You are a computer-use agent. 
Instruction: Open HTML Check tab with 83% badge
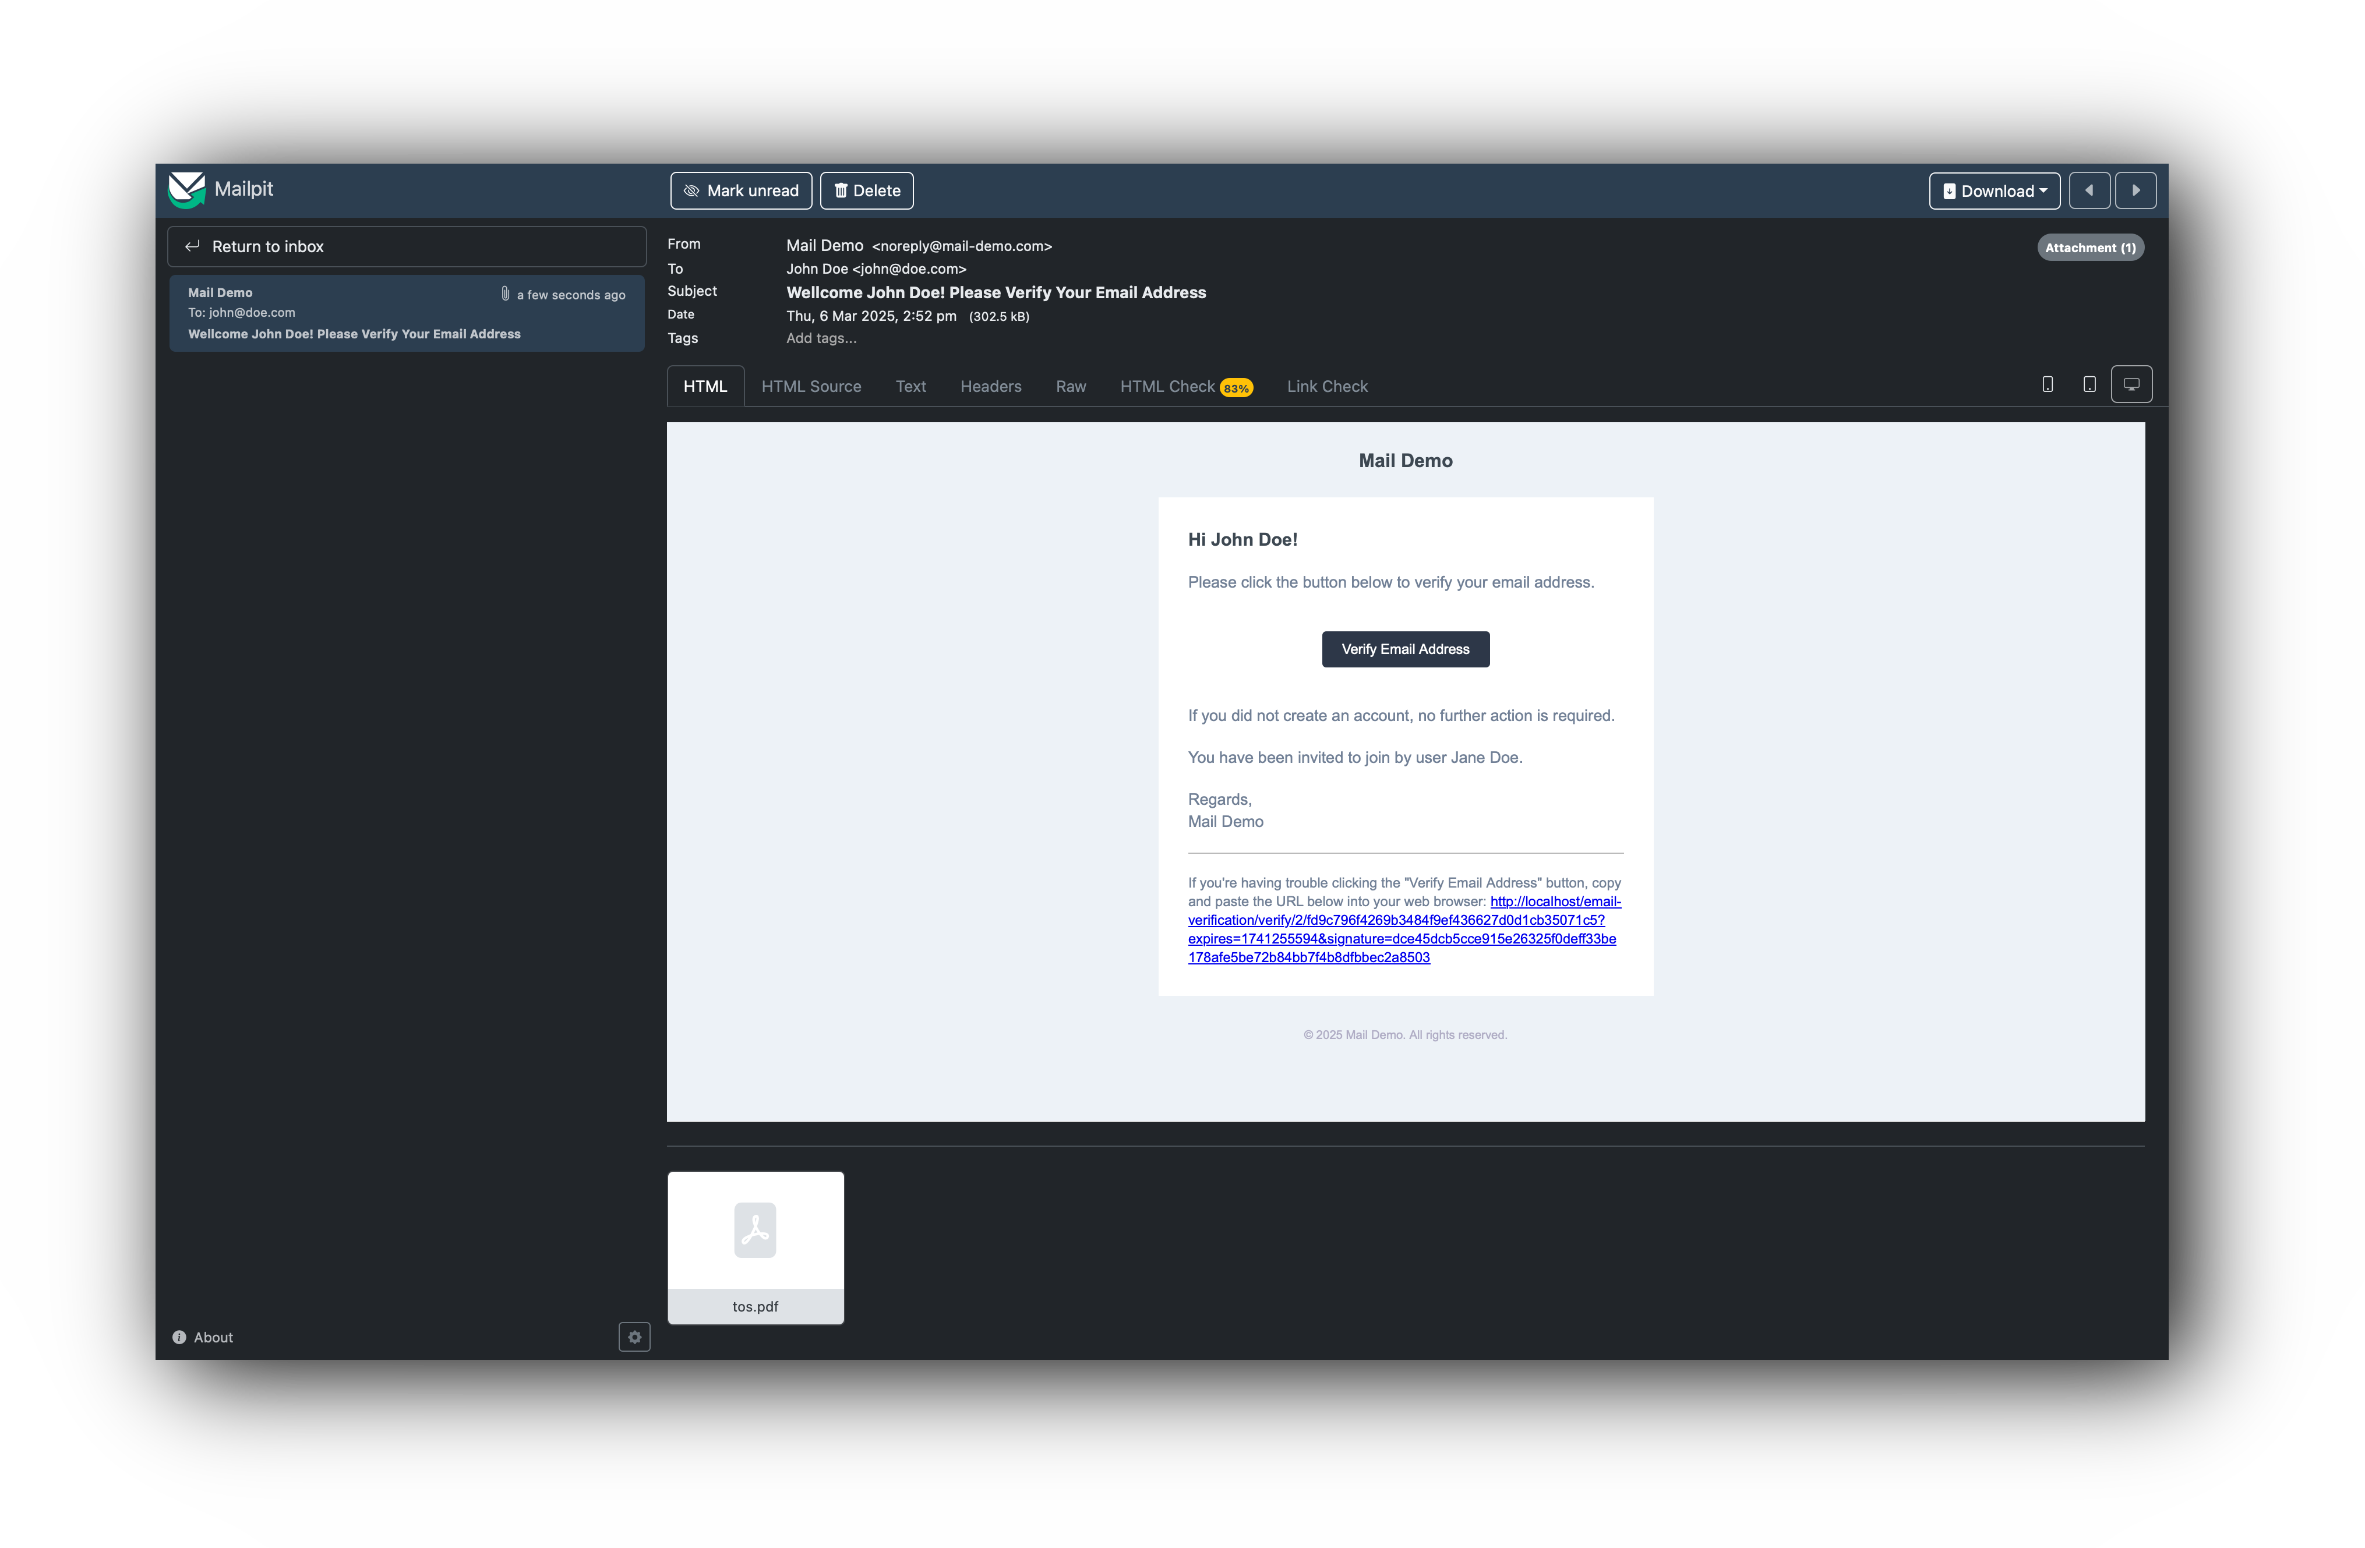pos(1184,387)
